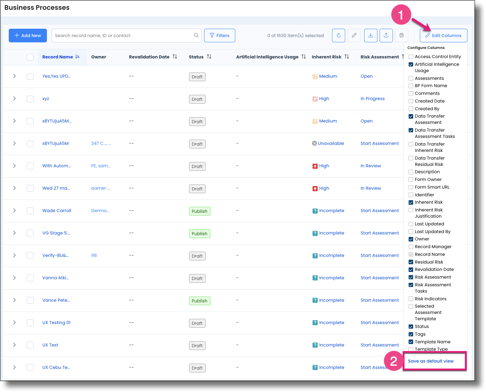486x392 pixels.
Task: Click the import upload icon
Action: pos(386,35)
